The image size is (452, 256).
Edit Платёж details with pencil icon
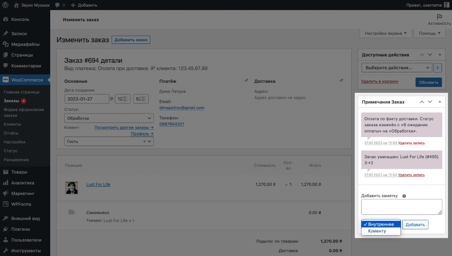(246, 80)
